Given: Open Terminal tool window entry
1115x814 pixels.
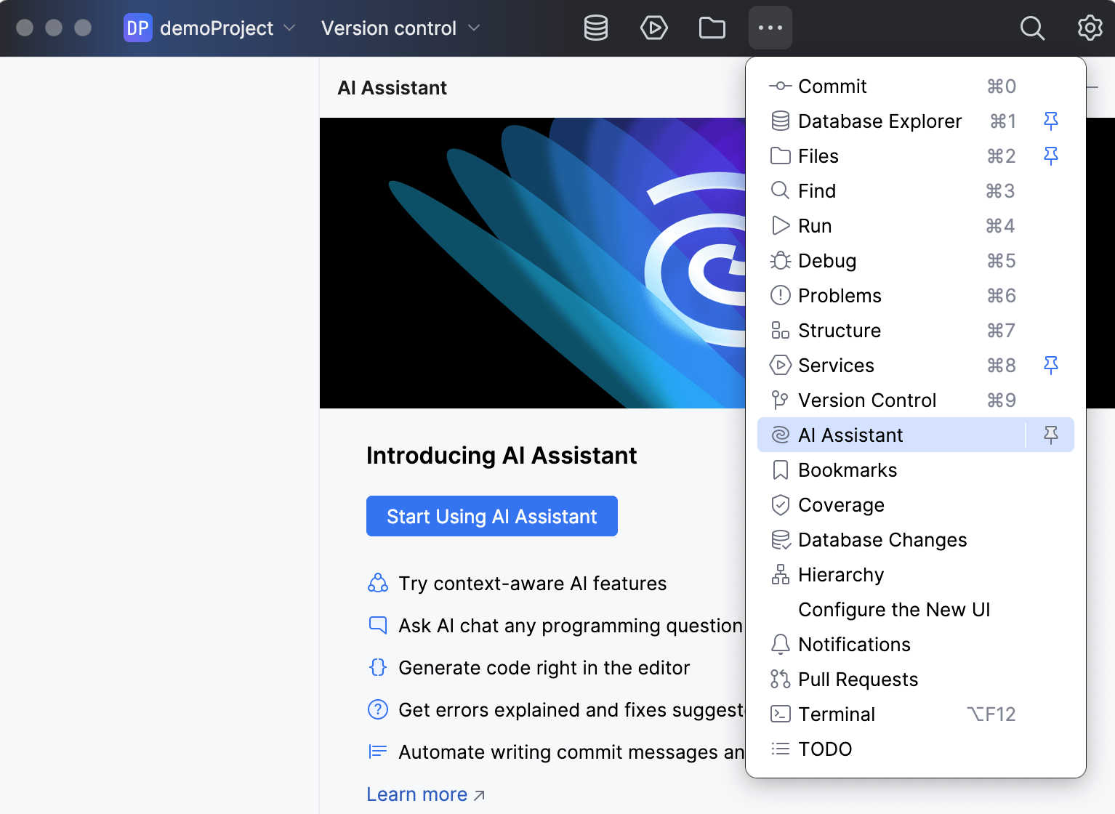Looking at the screenshot, I should [x=916, y=714].
